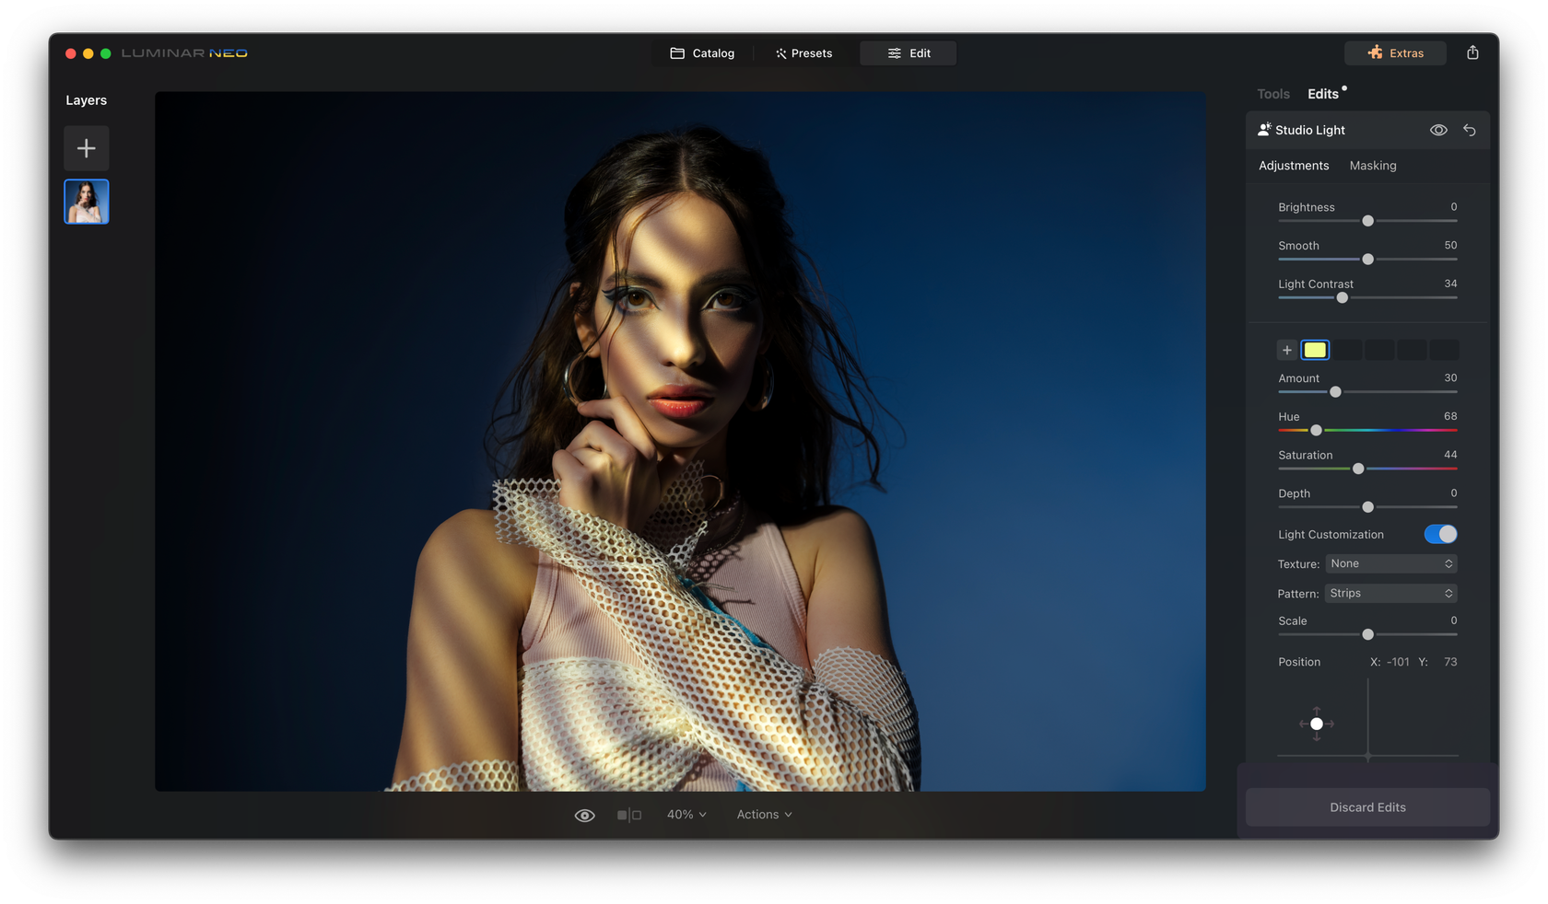Expand the Actions menu in the bottom bar
The height and width of the screenshot is (904, 1548).
[x=763, y=814]
